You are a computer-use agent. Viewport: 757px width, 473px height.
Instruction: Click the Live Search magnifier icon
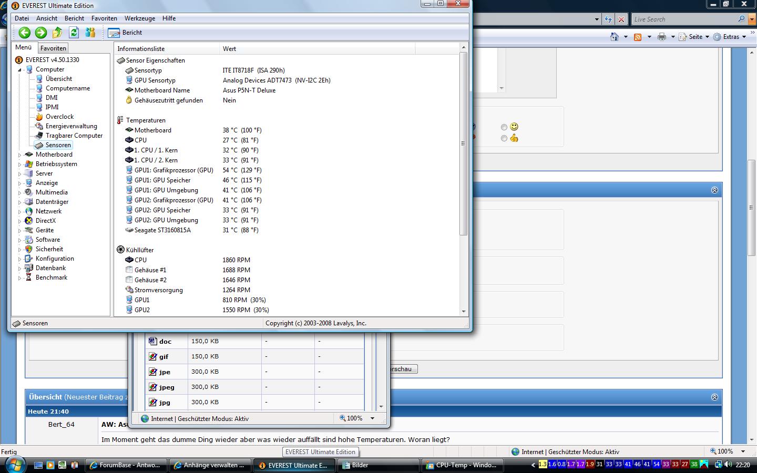(x=741, y=19)
